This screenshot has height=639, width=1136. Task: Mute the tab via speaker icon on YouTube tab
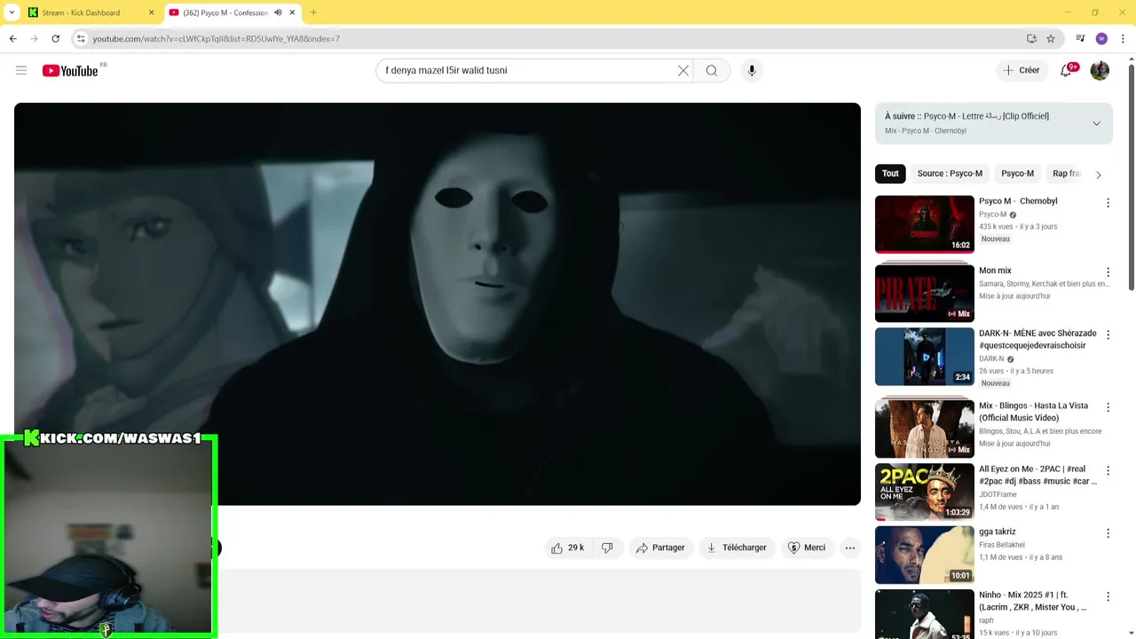278,12
